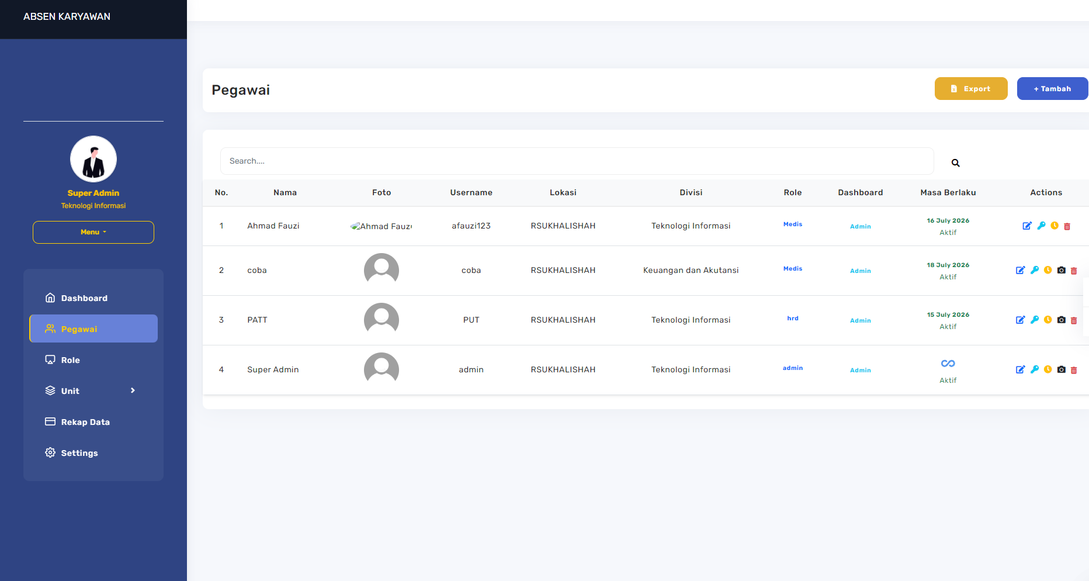Click the search magnifier icon
Image resolution: width=1089 pixels, height=581 pixels.
click(955, 163)
